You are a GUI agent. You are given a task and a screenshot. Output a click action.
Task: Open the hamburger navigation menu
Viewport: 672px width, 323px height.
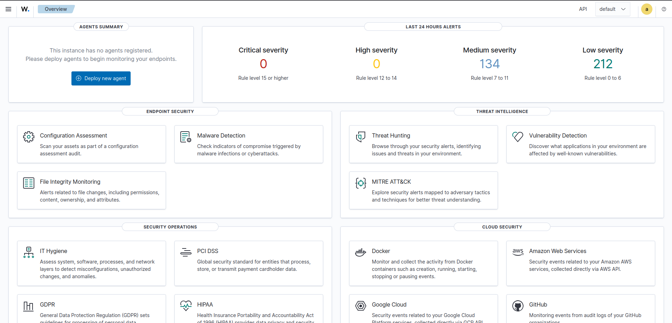(x=8, y=9)
